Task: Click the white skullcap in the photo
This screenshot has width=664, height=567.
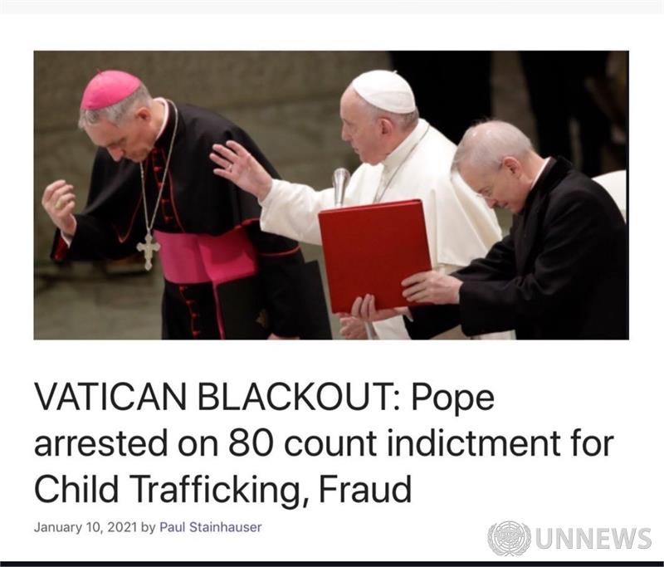Action: 384,91
